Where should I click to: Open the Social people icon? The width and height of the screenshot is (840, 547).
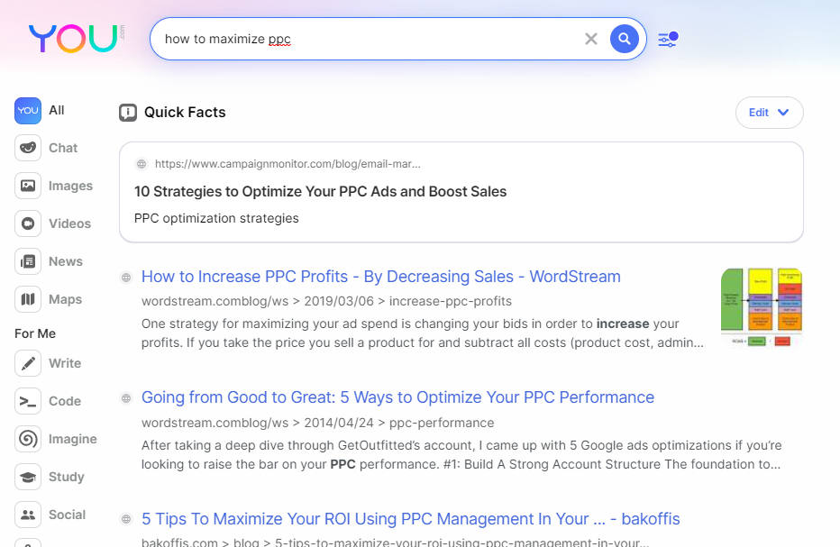click(28, 515)
